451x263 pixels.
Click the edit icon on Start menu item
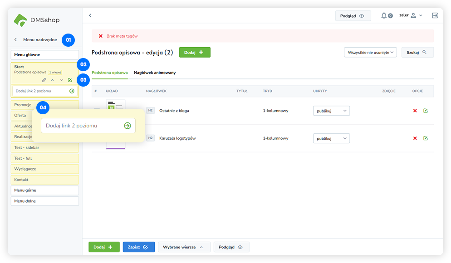point(70,80)
